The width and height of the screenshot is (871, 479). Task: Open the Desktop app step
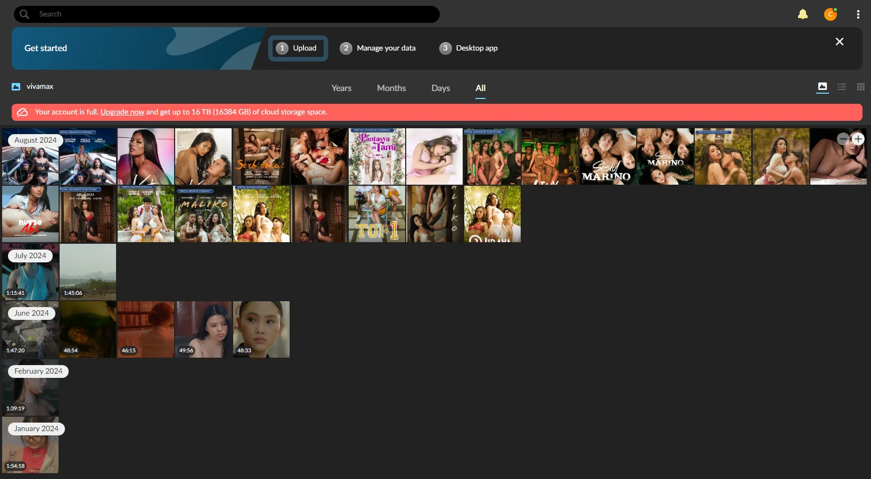click(469, 48)
